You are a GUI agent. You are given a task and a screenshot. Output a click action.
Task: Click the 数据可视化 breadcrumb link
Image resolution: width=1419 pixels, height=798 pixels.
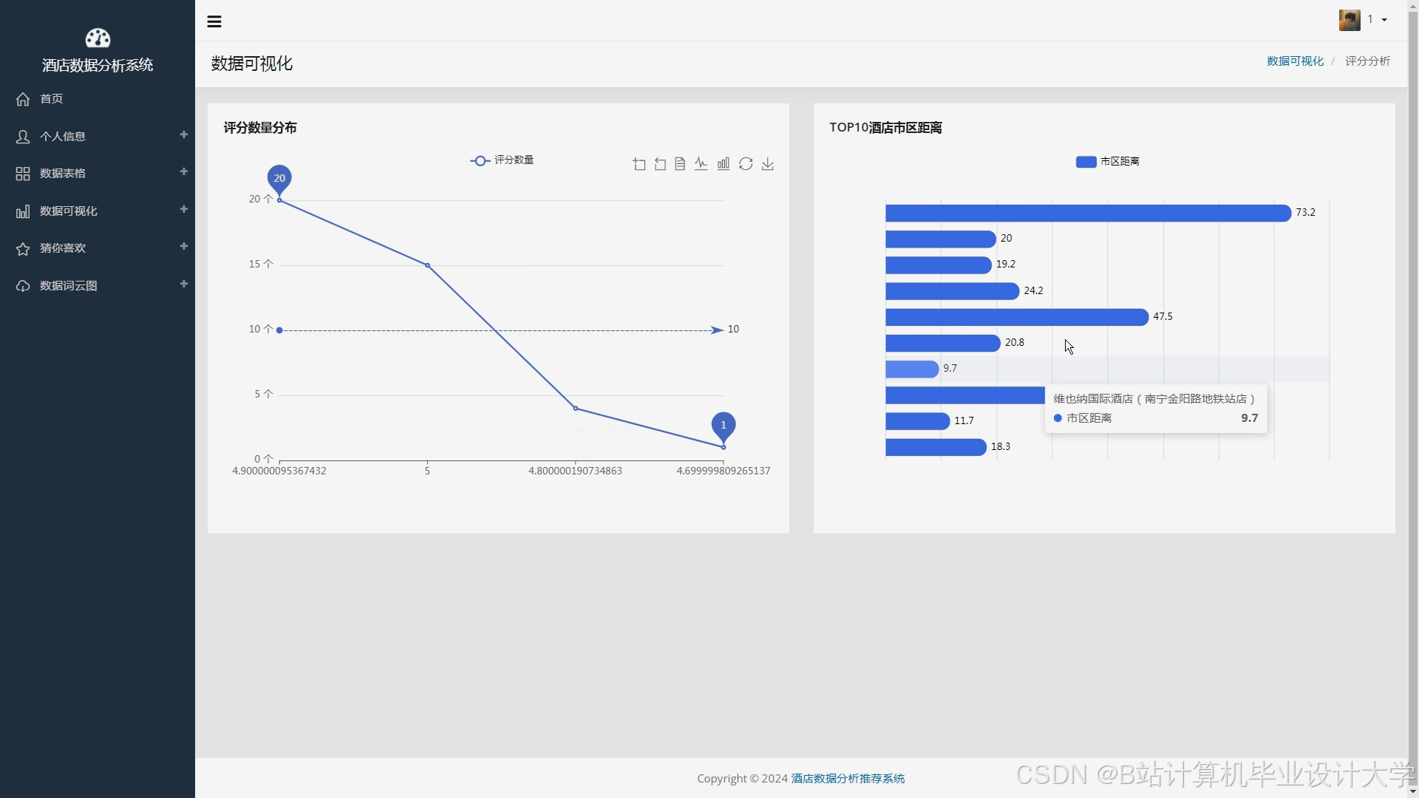(1295, 61)
